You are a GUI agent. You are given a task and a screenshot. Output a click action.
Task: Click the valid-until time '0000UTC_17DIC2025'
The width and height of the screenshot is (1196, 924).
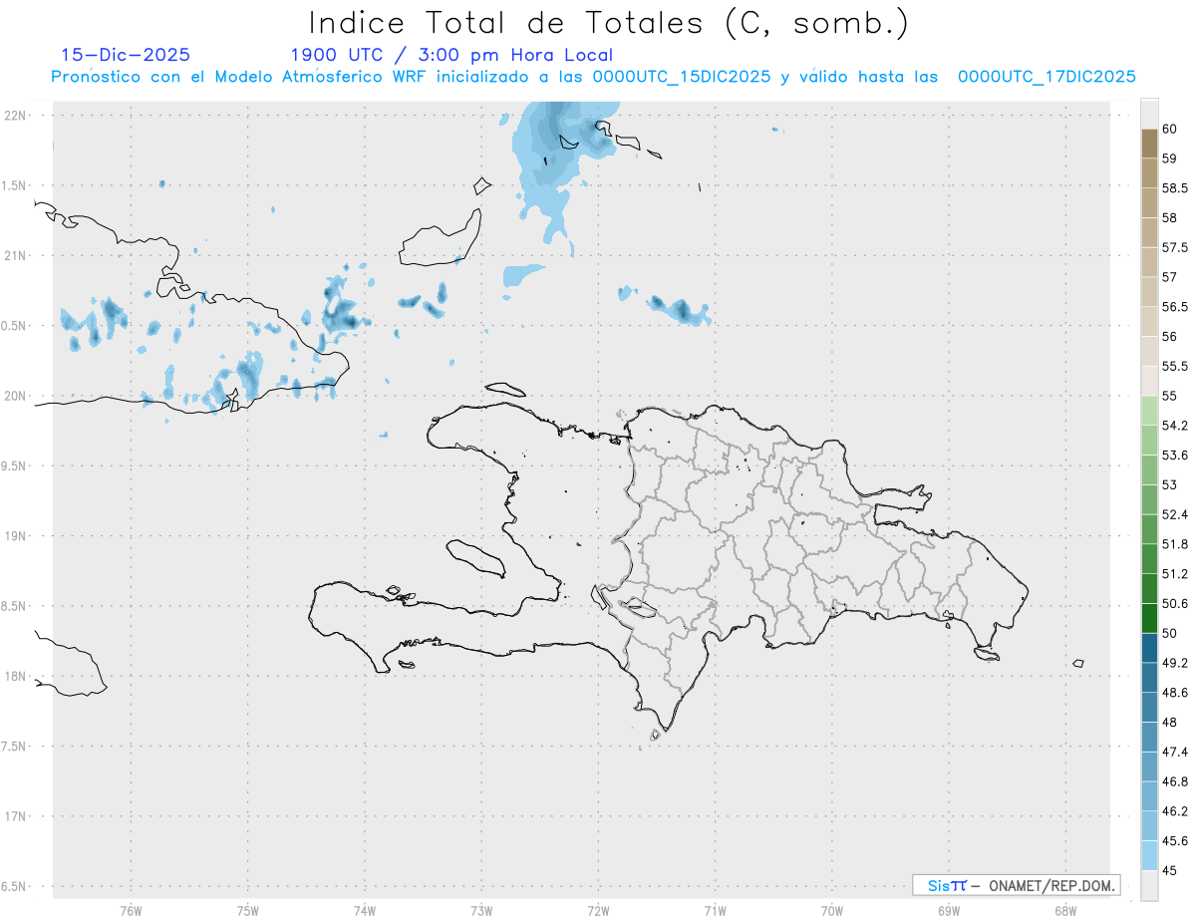tap(1047, 77)
